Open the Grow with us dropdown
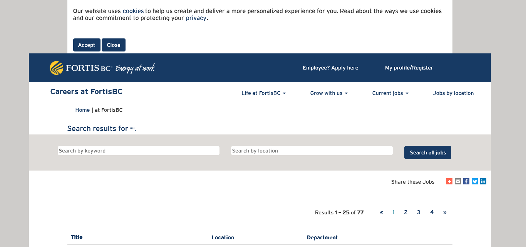Image resolution: width=526 pixels, height=247 pixels. (x=329, y=93)
